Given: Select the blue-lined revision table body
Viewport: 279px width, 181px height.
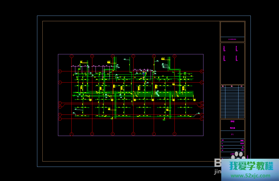Looking at the screenshot, I should [232, 103].
